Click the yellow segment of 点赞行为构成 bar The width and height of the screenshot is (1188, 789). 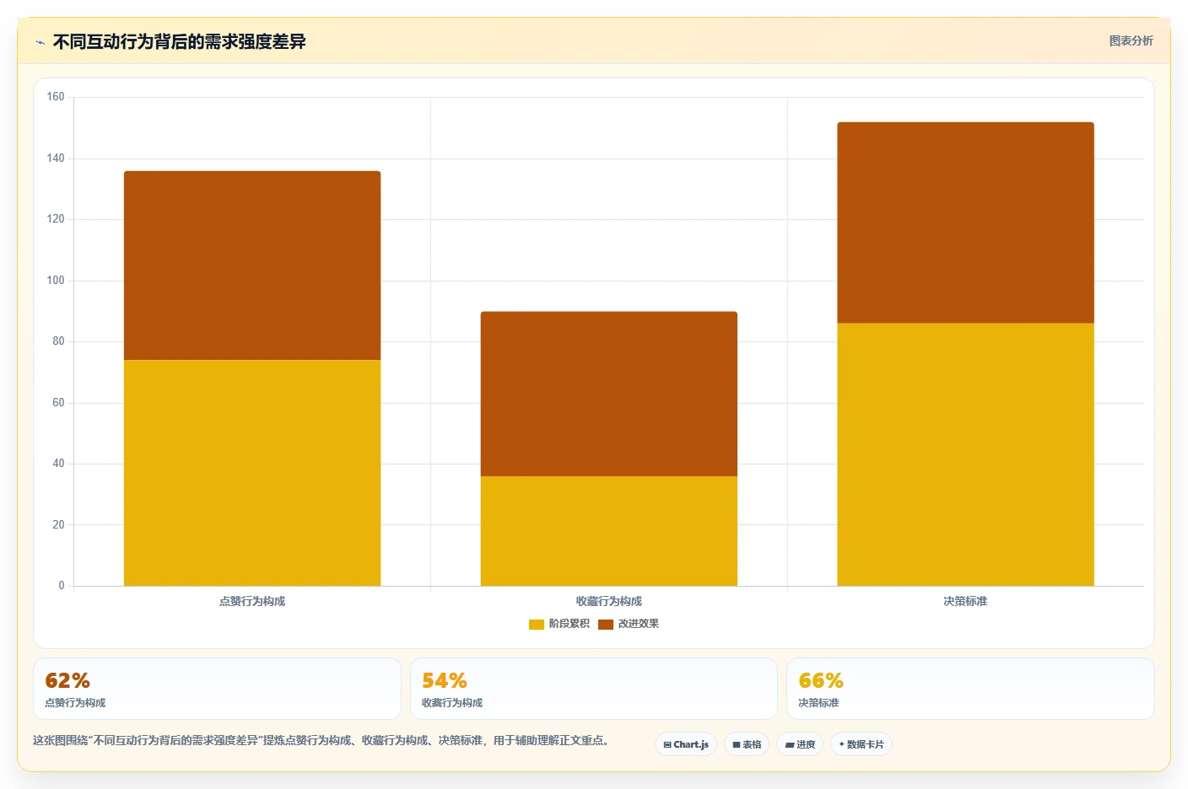252,473
